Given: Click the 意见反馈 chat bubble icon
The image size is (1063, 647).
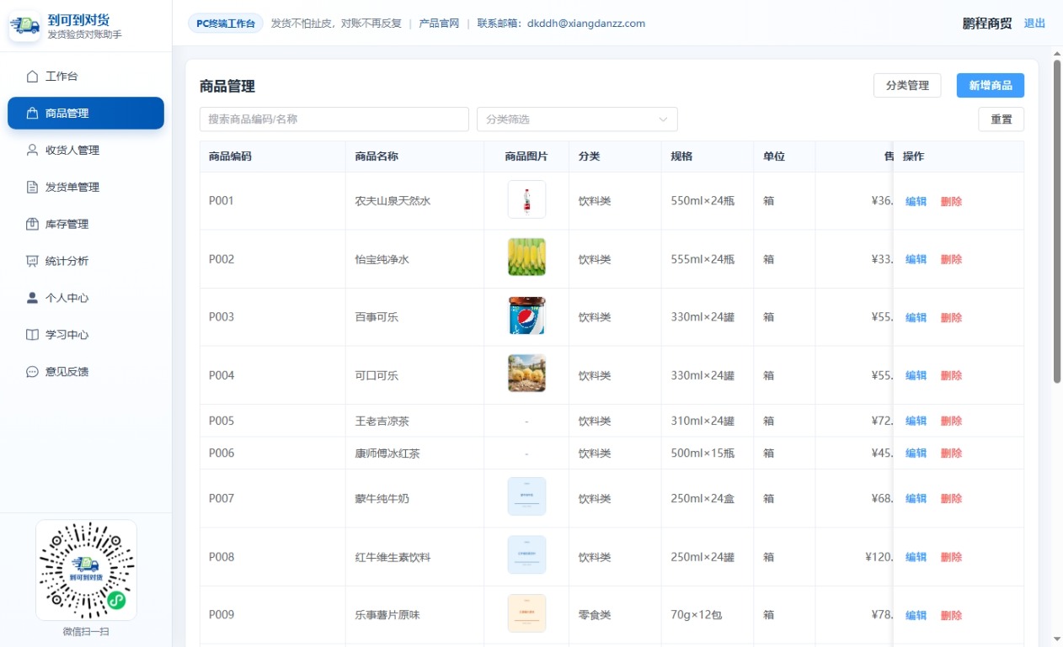Looking at the screenshot, I should click(x=32, y=372).
